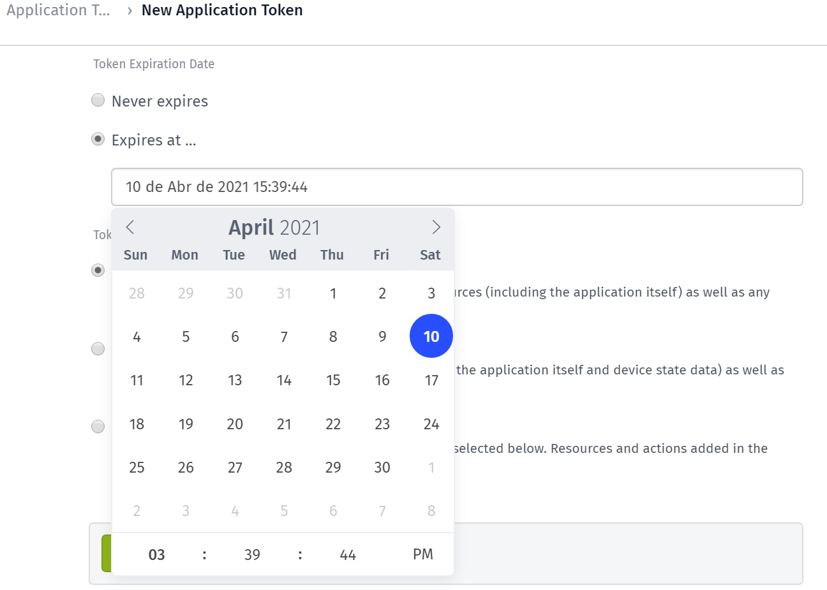This screenshot has height=590, width=827.
Task: Select greyed-out March 31 day
Action: coord(284,293)
